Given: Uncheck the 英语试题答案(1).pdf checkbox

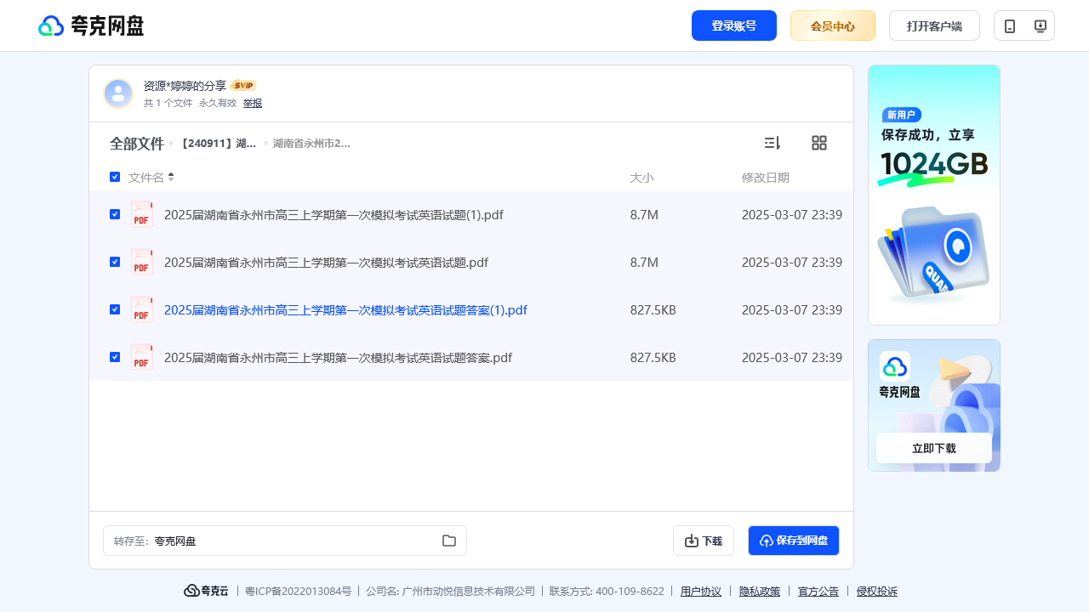Looking at the screenshot, I should point(115,309).
